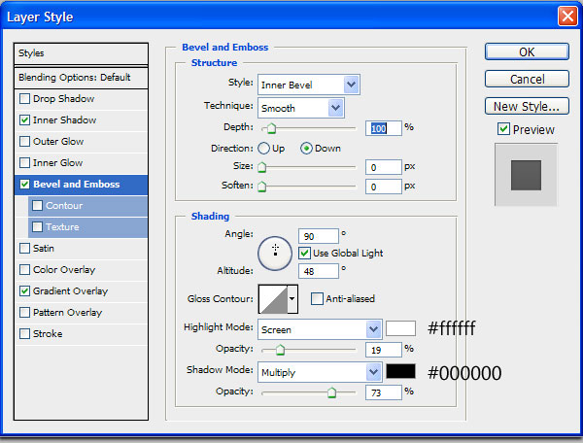
Task: Click the Size px input field
Action: click(x=384, y=167)
